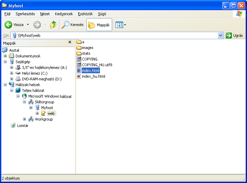The width and height of the screenshot is (247, 183).
Task: Minimize the Myhost window
Action: click(x=226, y=6)
